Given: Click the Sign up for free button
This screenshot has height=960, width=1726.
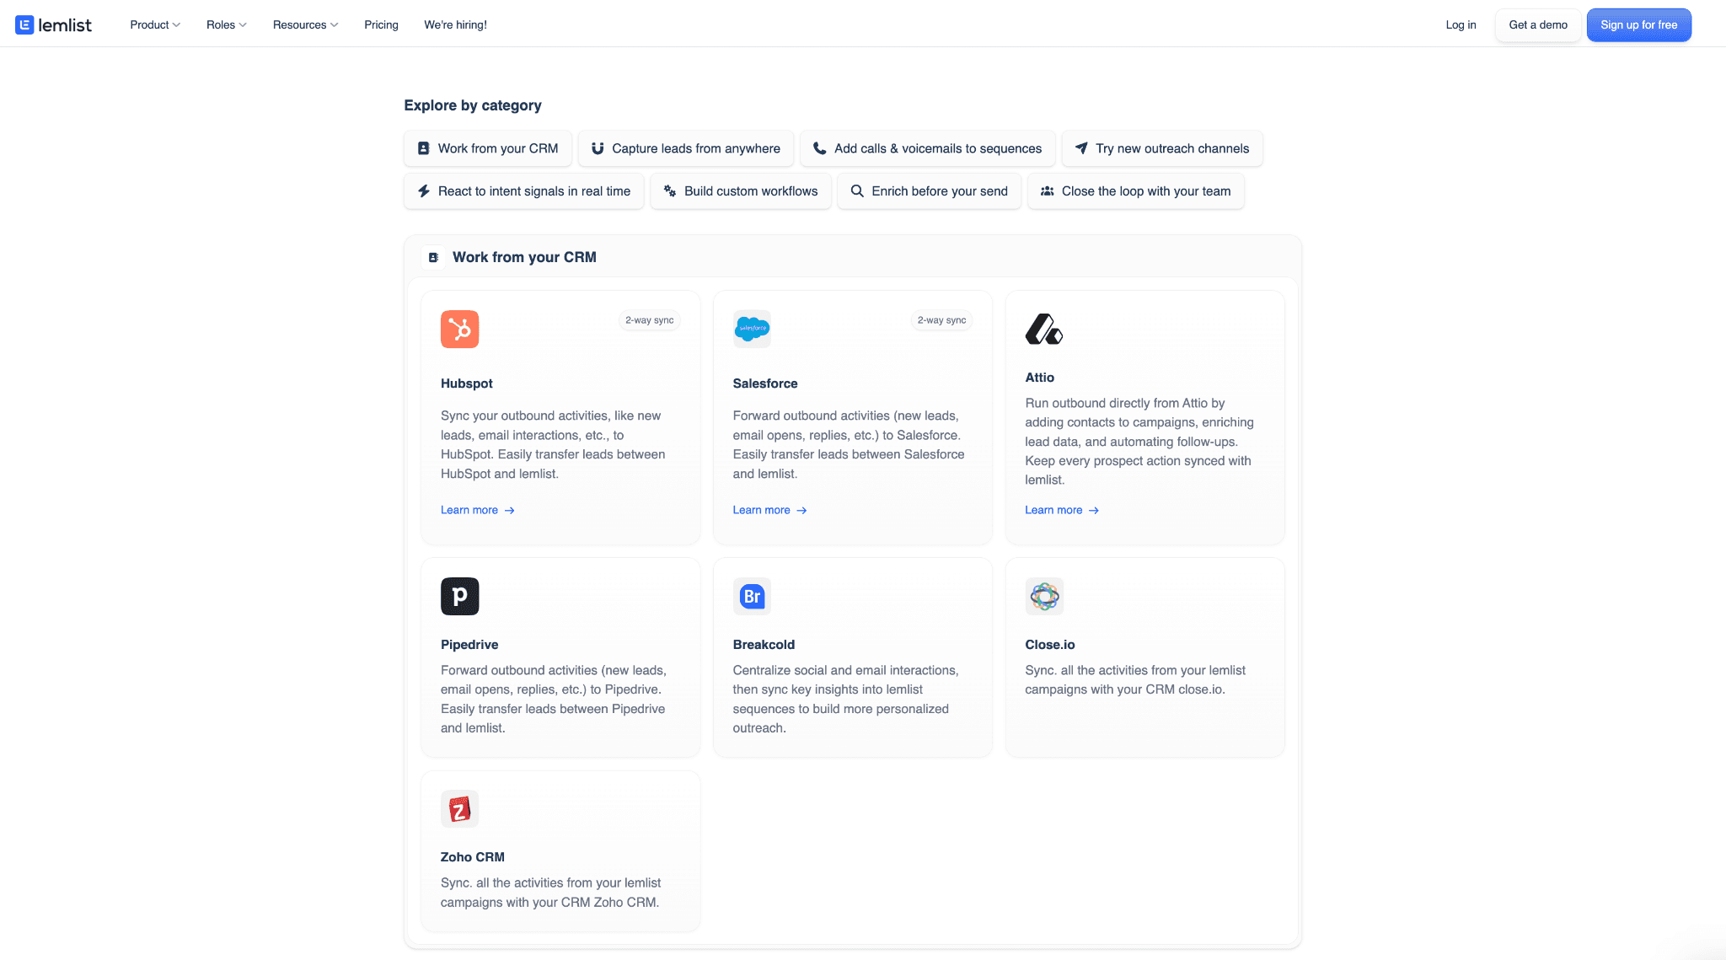Looking at the screenshot, I should click(x=1638, y=25).
